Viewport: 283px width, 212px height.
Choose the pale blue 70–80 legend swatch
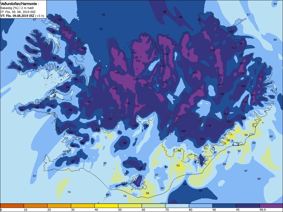(x=177, y=206)
